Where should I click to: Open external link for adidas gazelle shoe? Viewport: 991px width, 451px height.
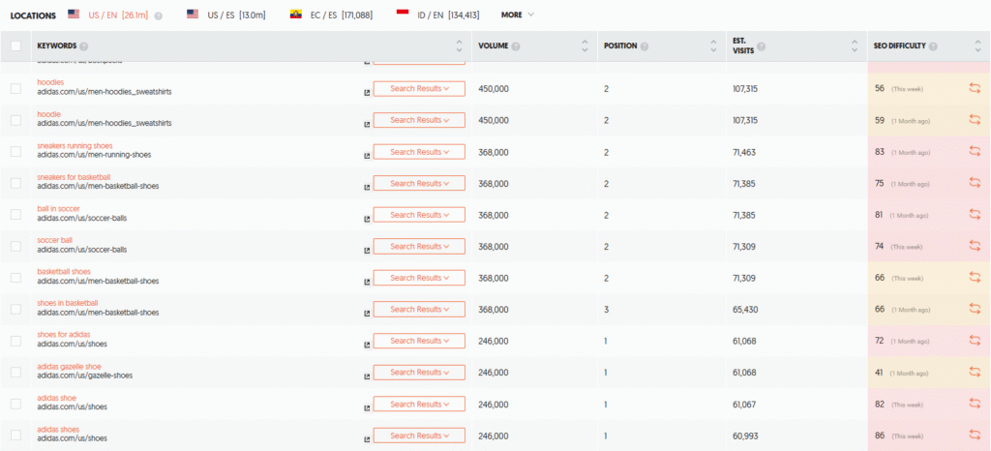pyautogui.click(x=367, y=377)
